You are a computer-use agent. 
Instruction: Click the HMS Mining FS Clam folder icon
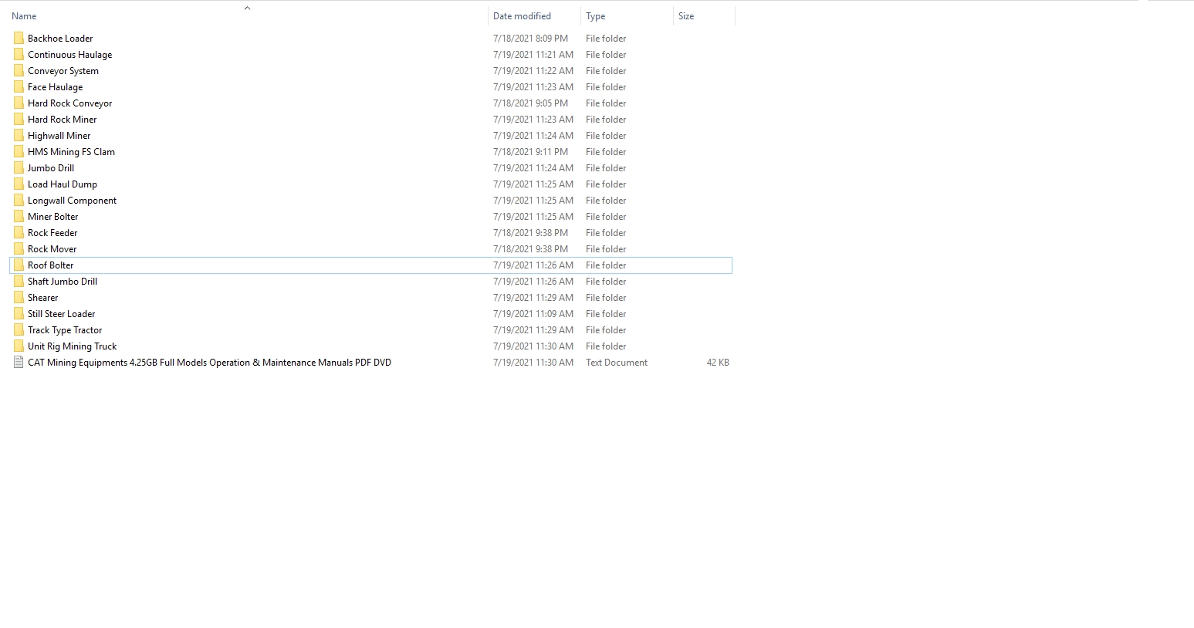coord(19,151)
